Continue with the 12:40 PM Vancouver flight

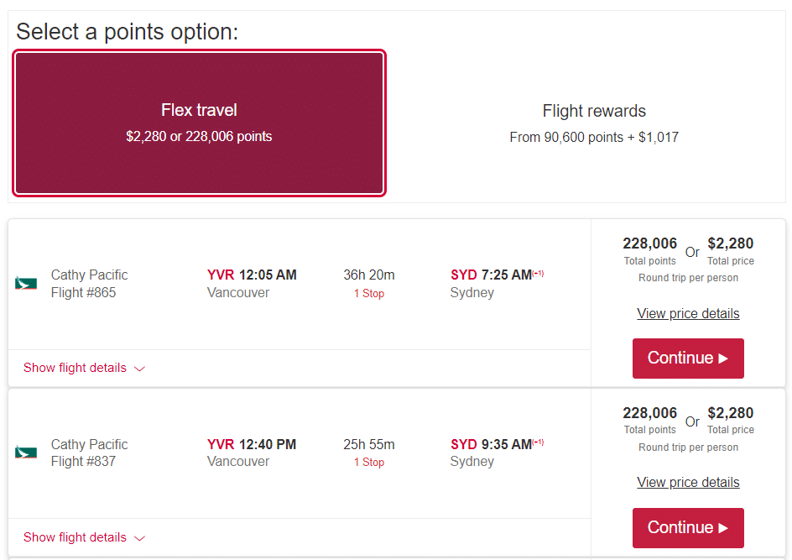(688, 527)
